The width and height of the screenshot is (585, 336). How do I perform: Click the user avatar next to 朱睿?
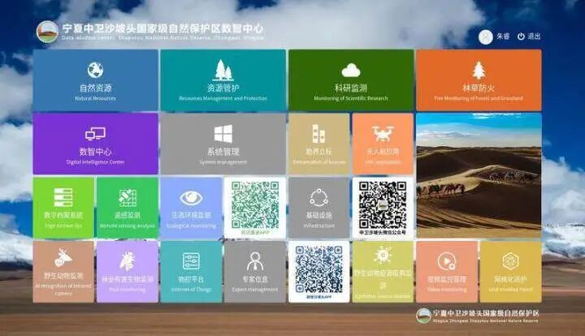click(x=486, y=37)
